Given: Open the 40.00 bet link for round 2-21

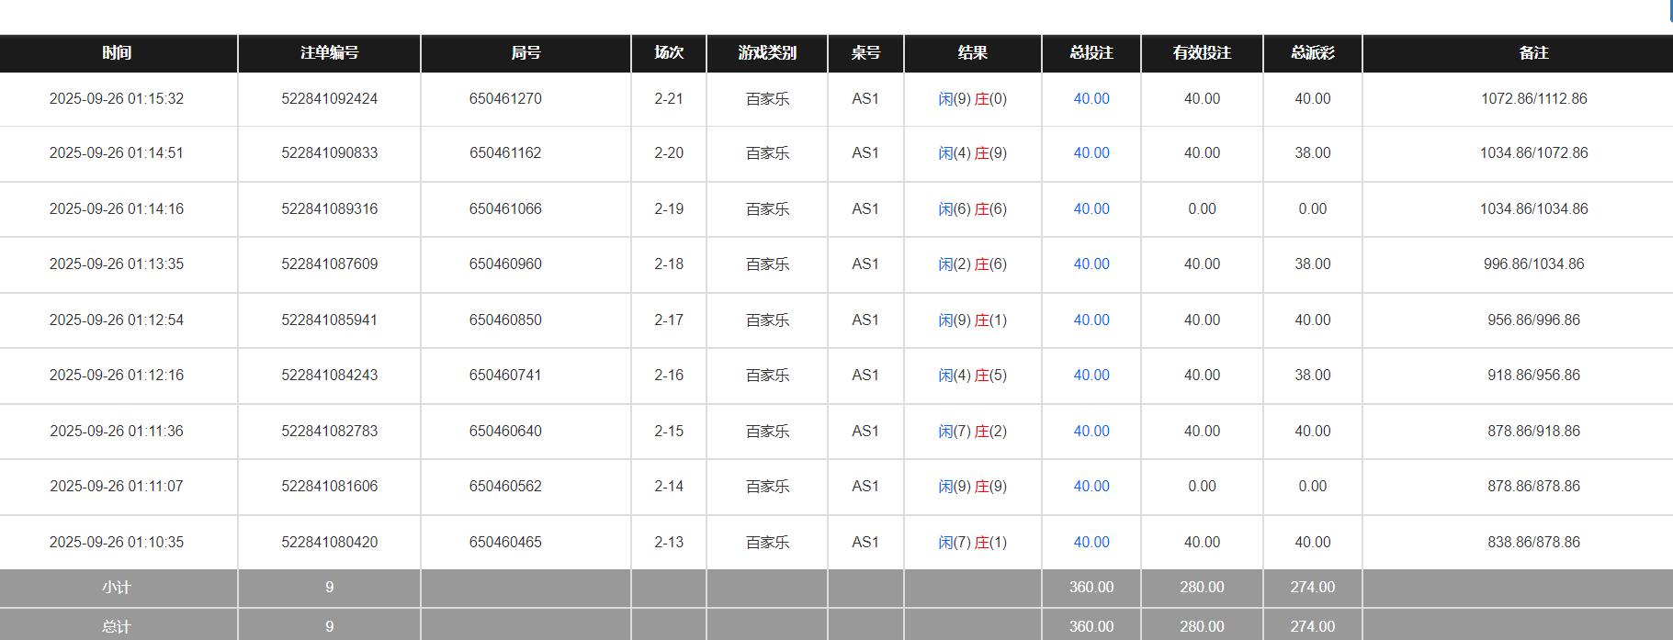Looking at the screenshot, I should click(x=1091, y=99).
